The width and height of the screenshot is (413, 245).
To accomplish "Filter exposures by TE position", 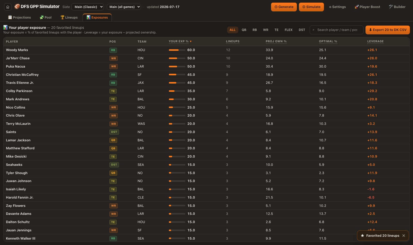I will 276,30.
